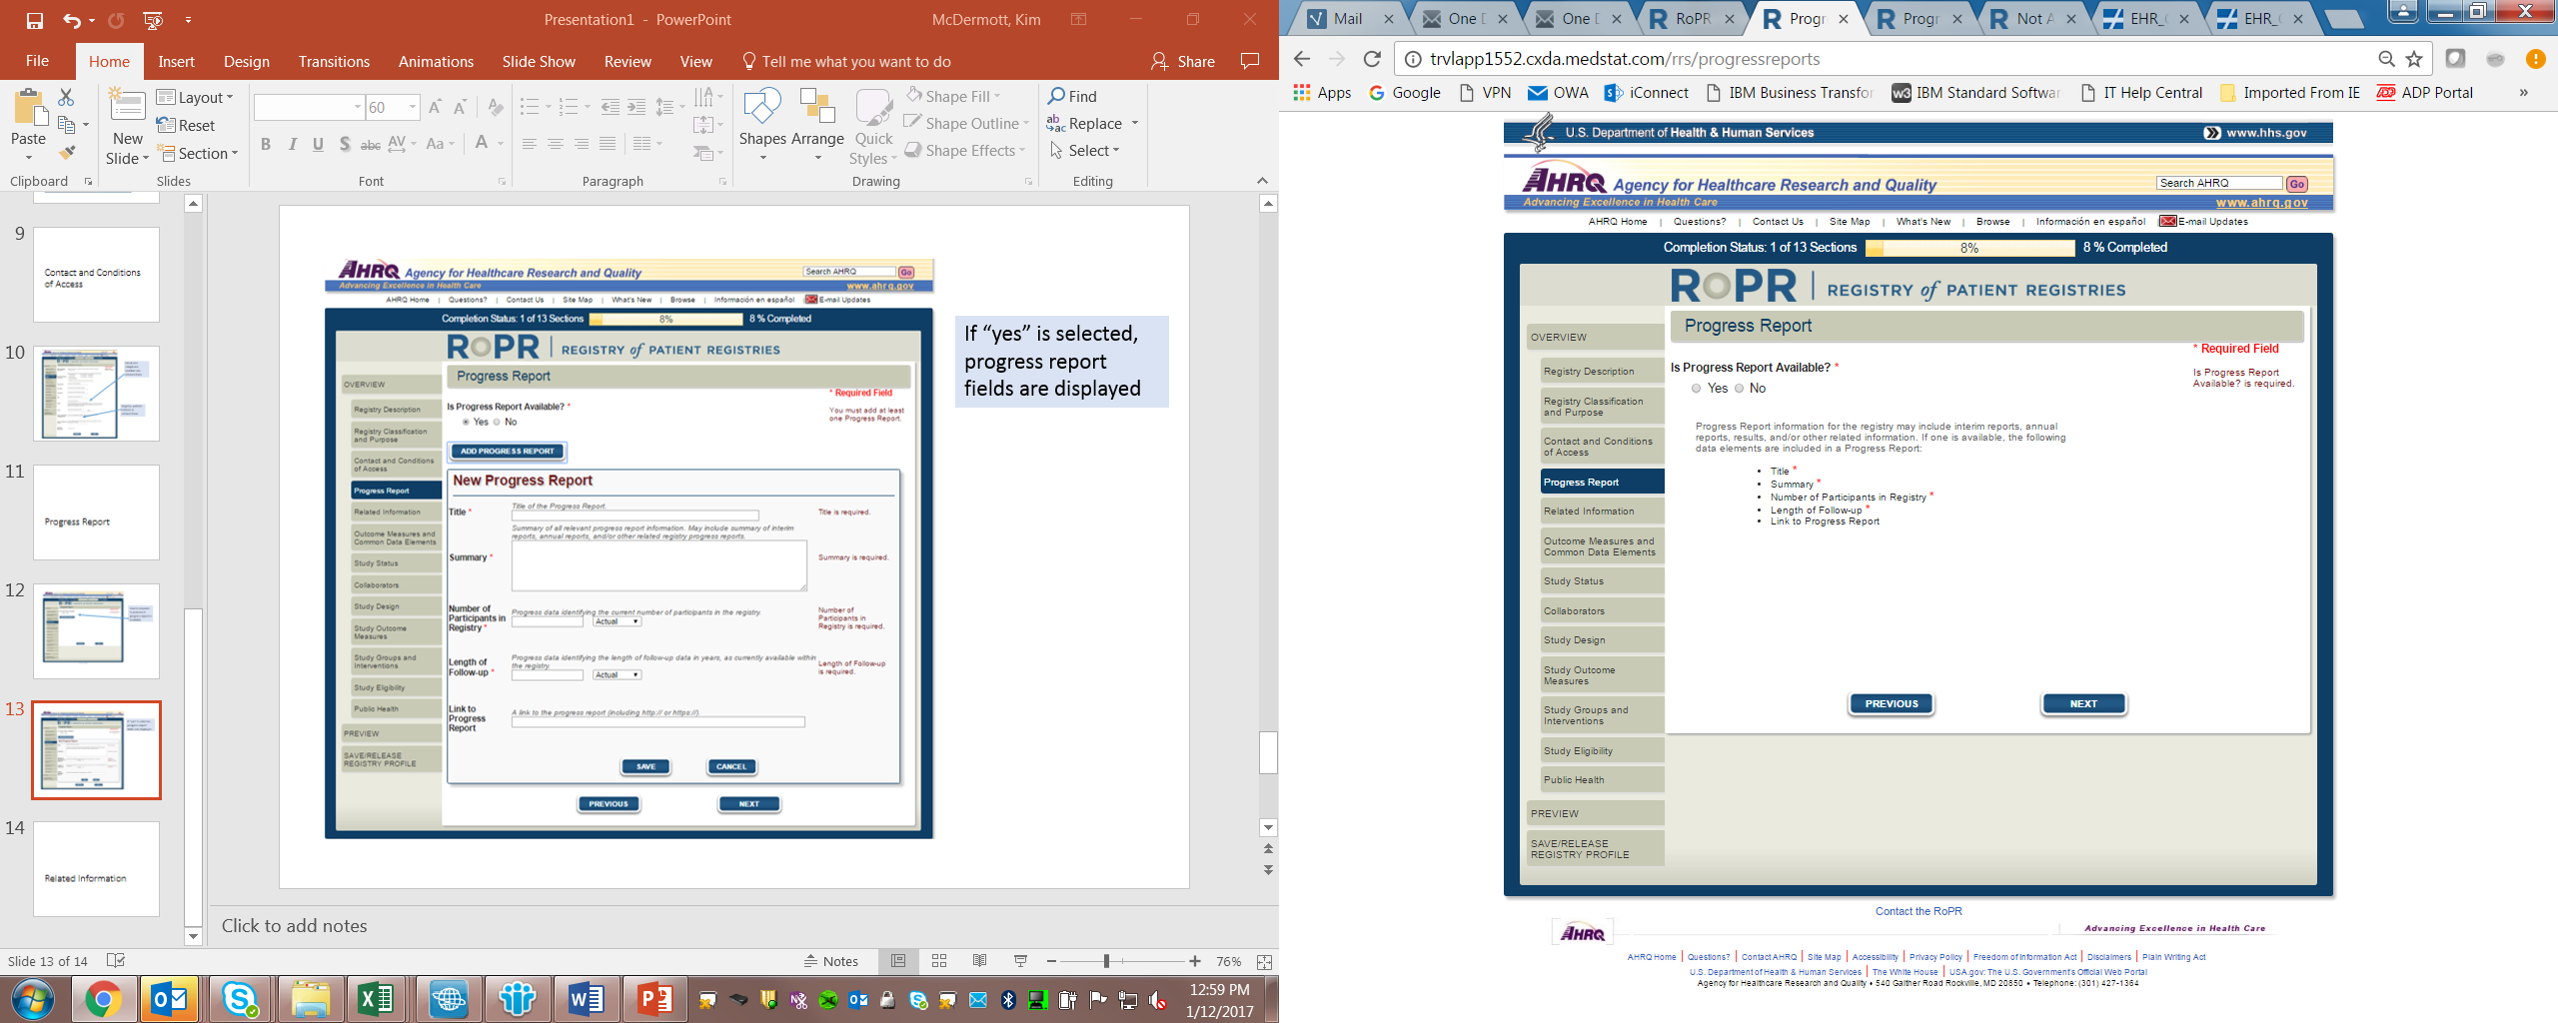This screenshot has width=2558, height=1023.
Task: Launch Excel from the taskbar
Action: pos(376,999)
